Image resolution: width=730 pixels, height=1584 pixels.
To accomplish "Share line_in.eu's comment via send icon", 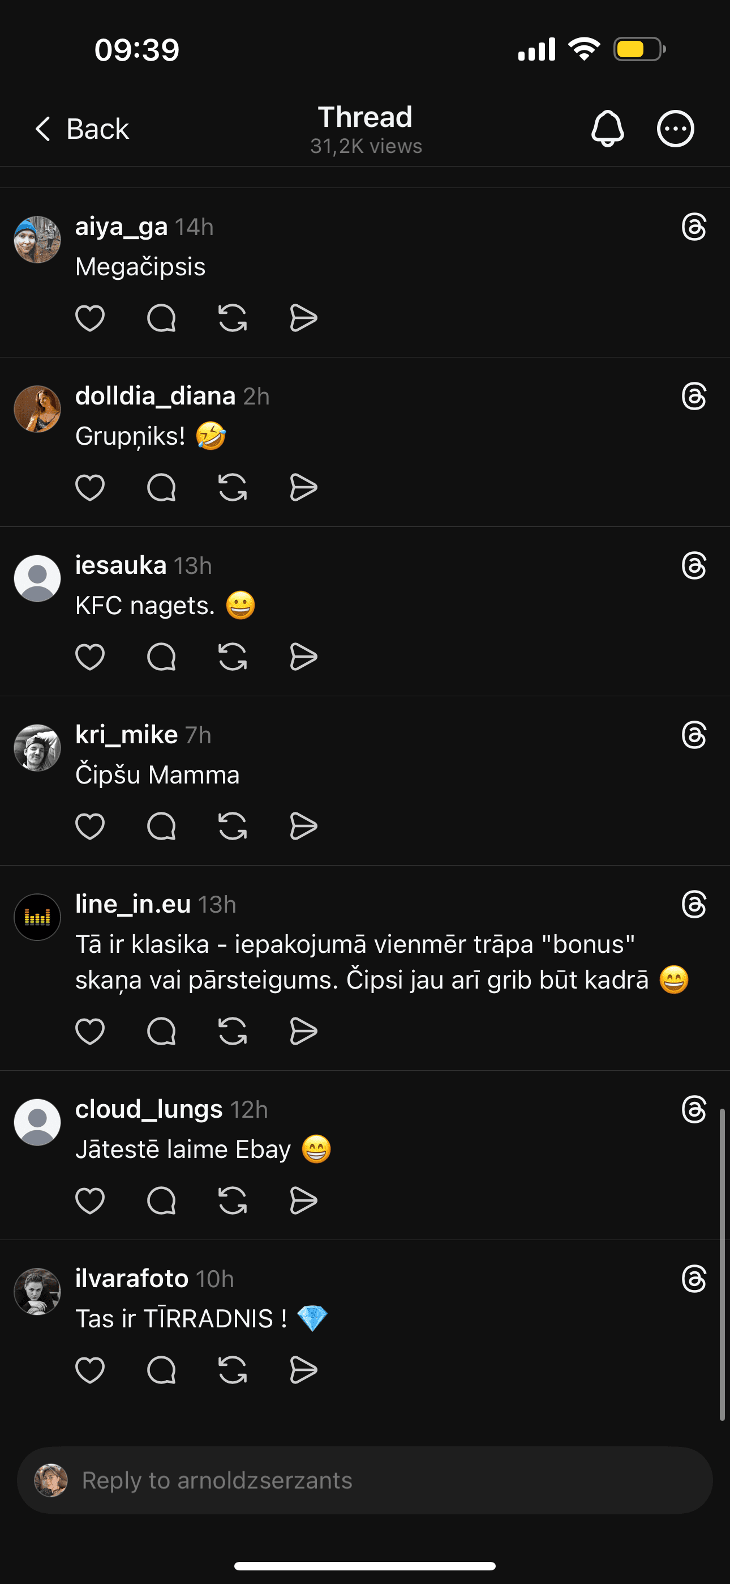I will pos(303,1031).
